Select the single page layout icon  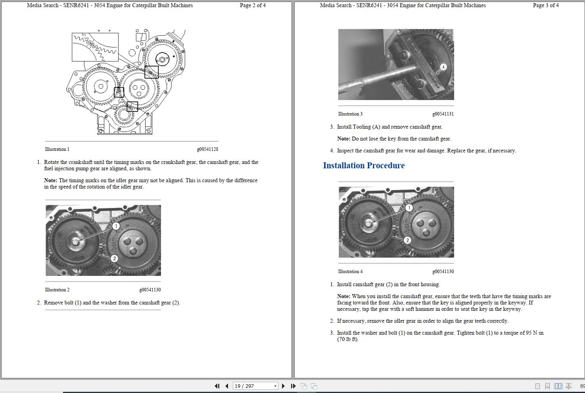[538, 386]
